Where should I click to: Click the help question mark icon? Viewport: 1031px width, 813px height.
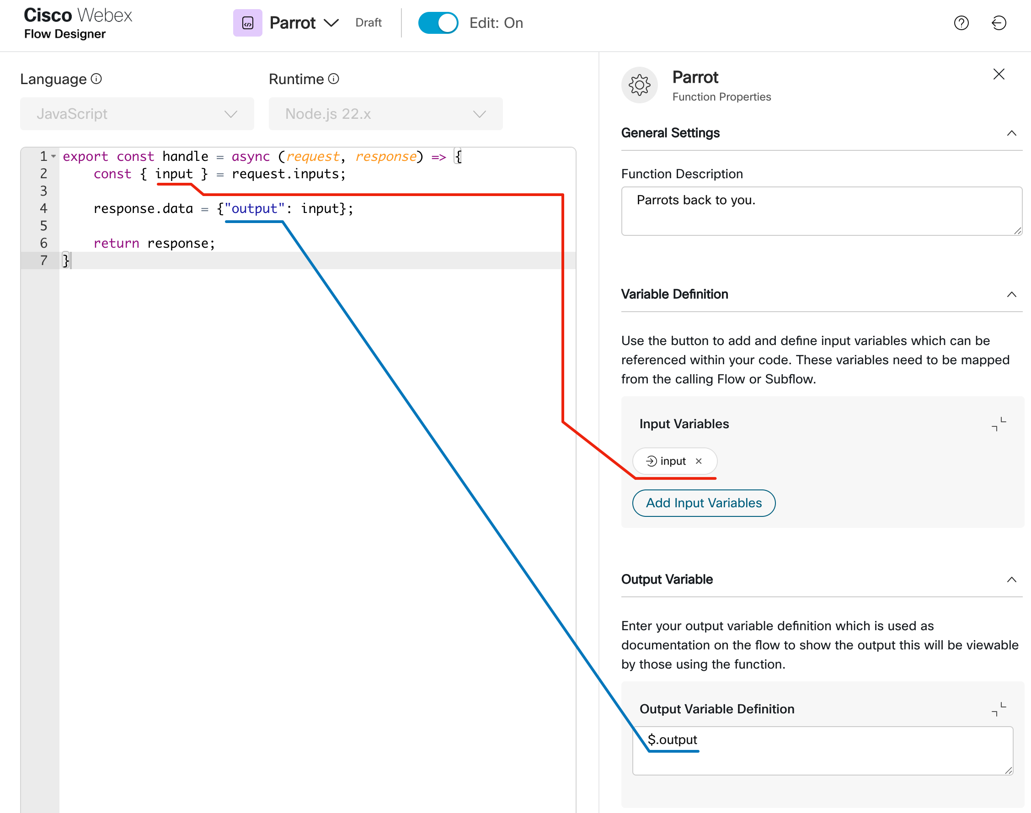click(961, 23)
